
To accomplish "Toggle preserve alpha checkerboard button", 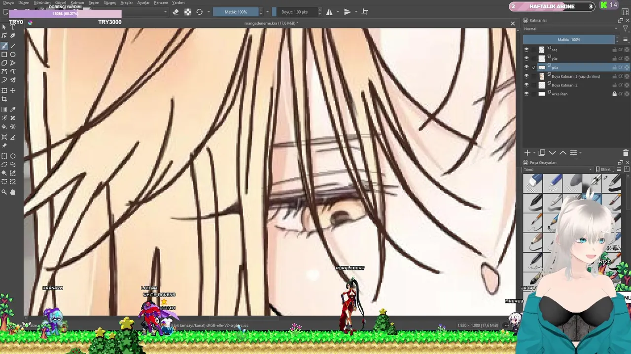I will (x=188, y=12).
